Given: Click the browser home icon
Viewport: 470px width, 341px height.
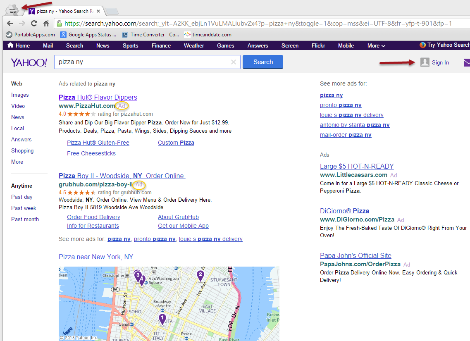Looking at the screenshot, I should (x=46, y=24).
